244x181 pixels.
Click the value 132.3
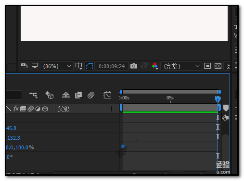tap(13, 138)
